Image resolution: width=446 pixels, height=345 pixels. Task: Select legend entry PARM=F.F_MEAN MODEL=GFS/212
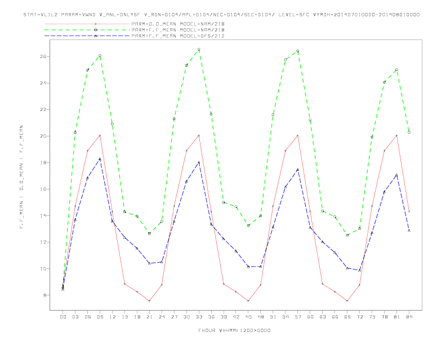[178, 36]
